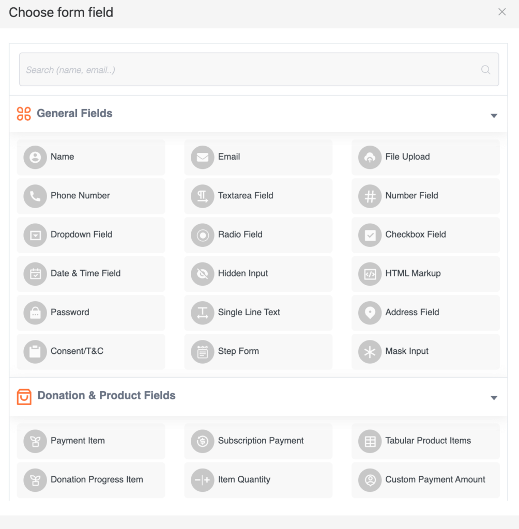Choose the Mask Input asterisk icon
The height and width of the screenshot is (529, 519).
tap(370, 351)
